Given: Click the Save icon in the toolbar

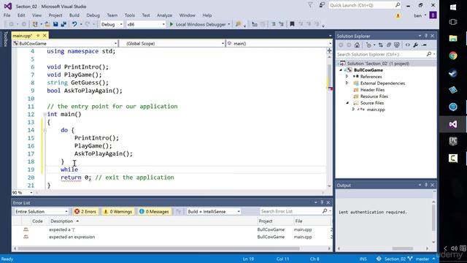Looking at the screenshot, I should pyautogui.click(x=55, y=24).
